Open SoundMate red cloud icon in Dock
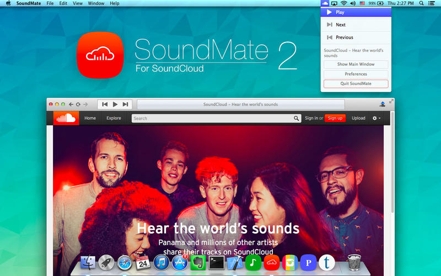Screen dimensions: 441x276 [271, 263]
